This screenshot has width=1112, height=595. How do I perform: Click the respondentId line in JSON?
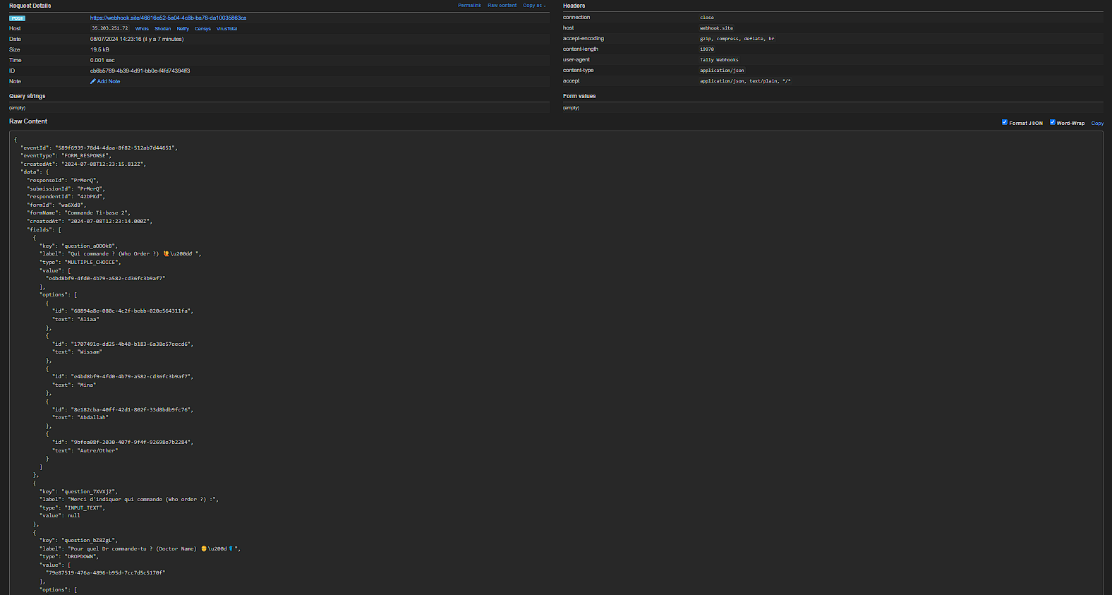point(66,197)
